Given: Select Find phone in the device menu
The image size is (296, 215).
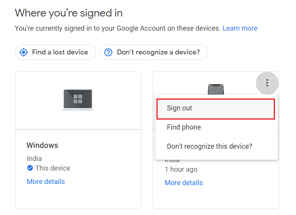Looking at the screenshot, I should [217, 127].
